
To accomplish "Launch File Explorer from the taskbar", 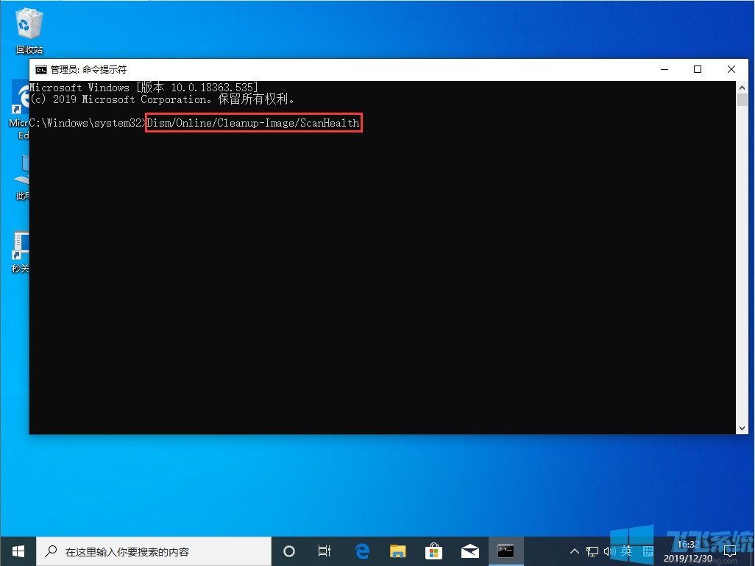I will coord(397,551).
